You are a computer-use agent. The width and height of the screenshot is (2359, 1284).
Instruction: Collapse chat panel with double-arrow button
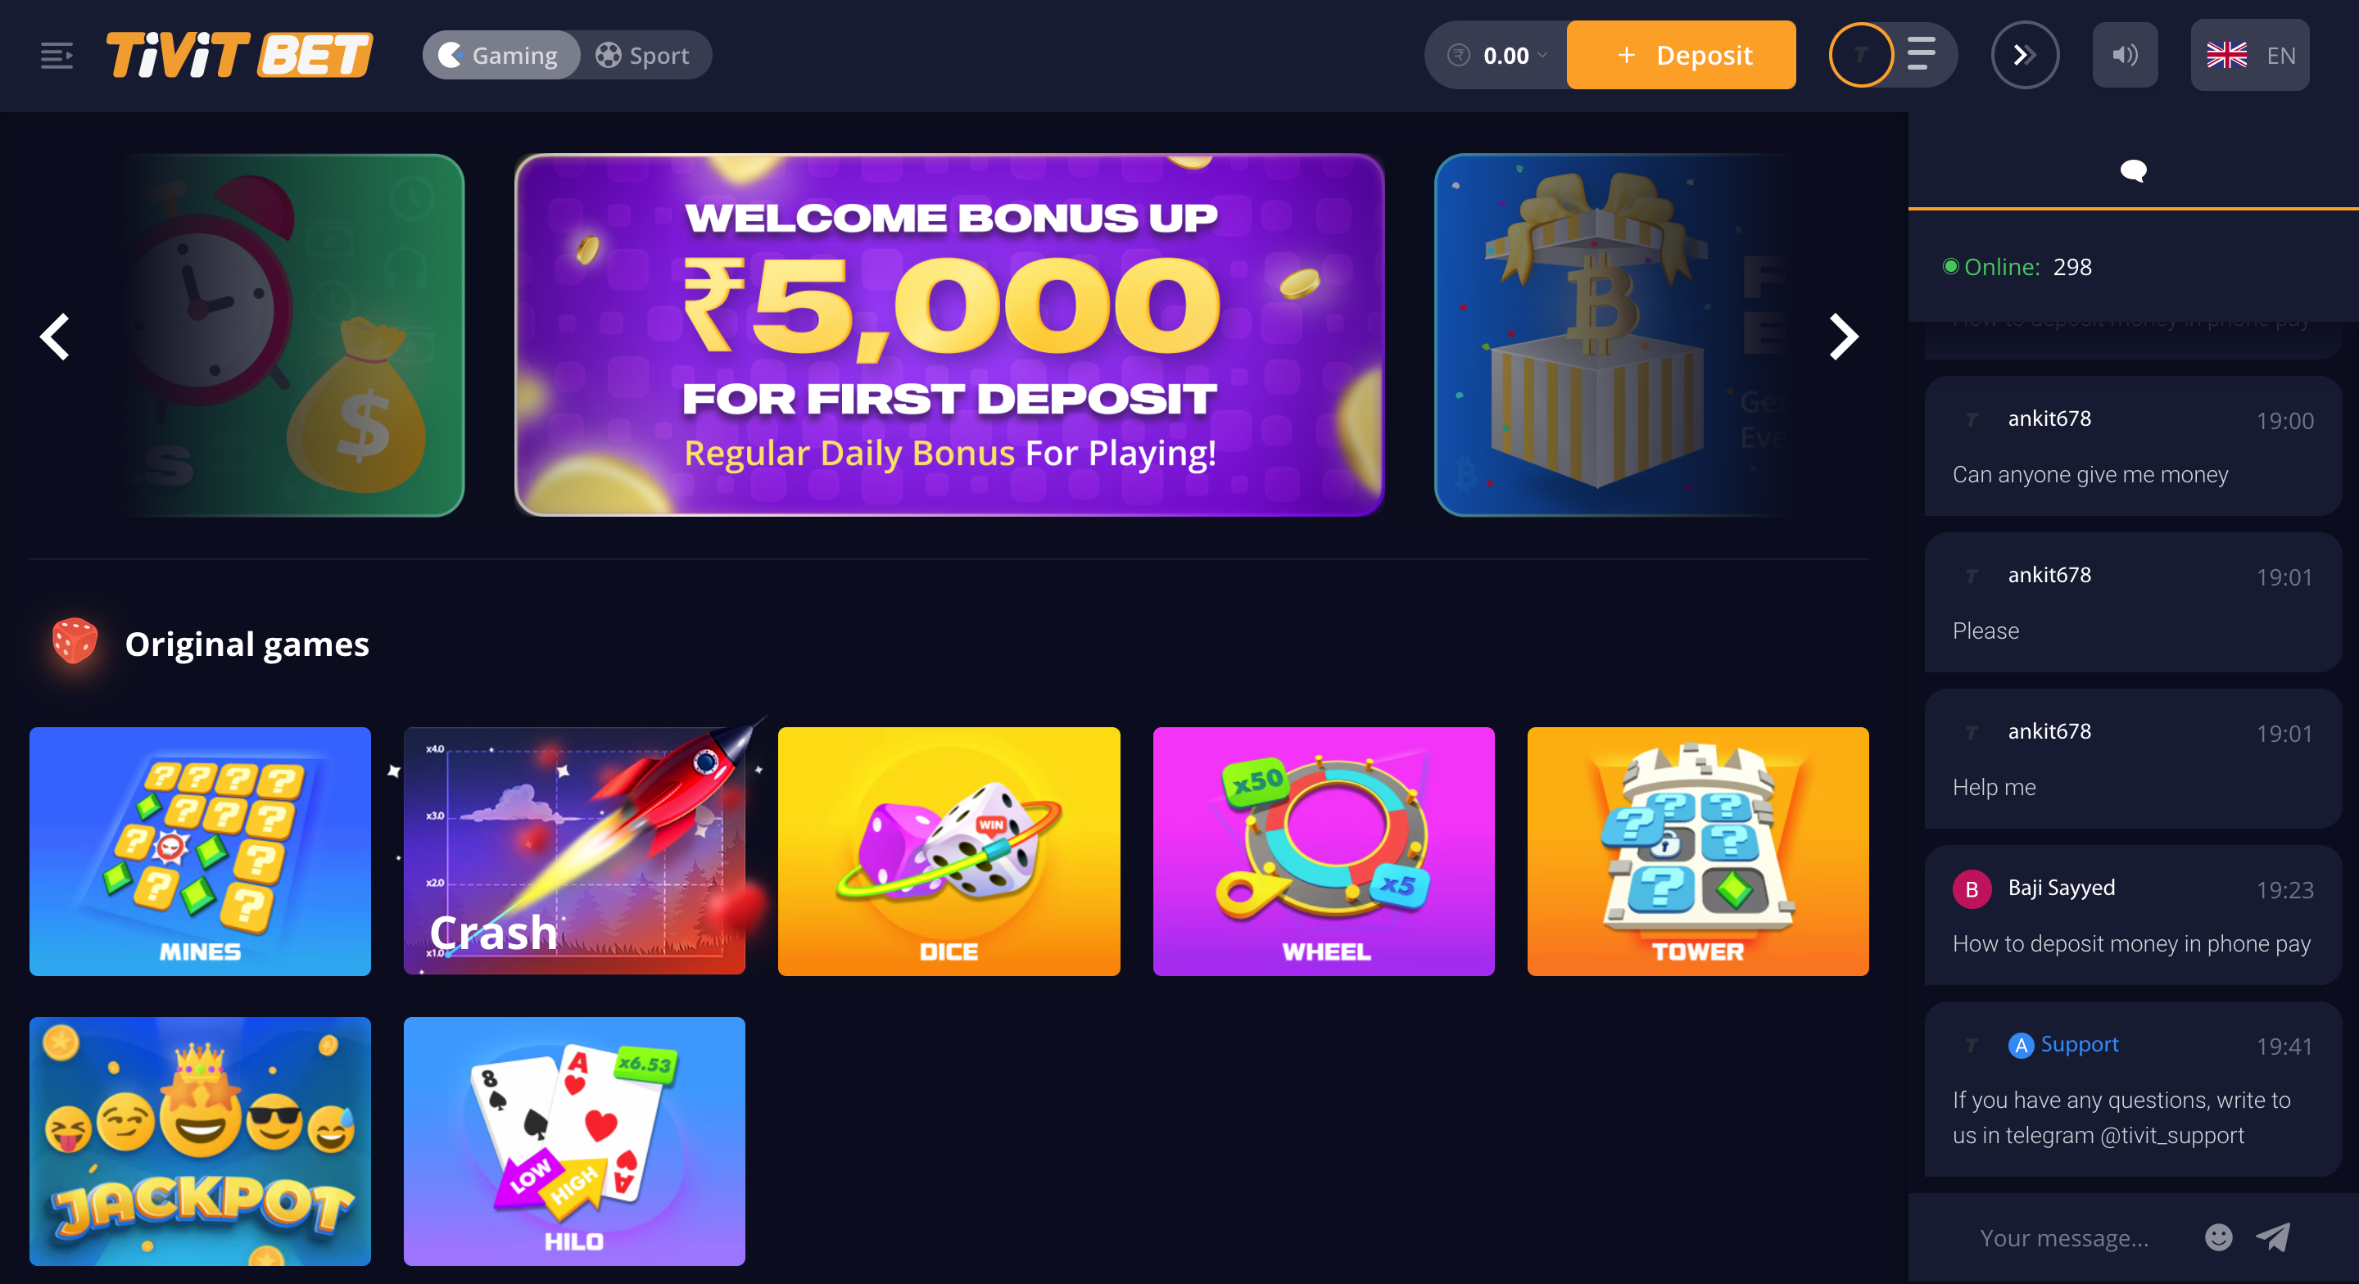(2025, 55)
